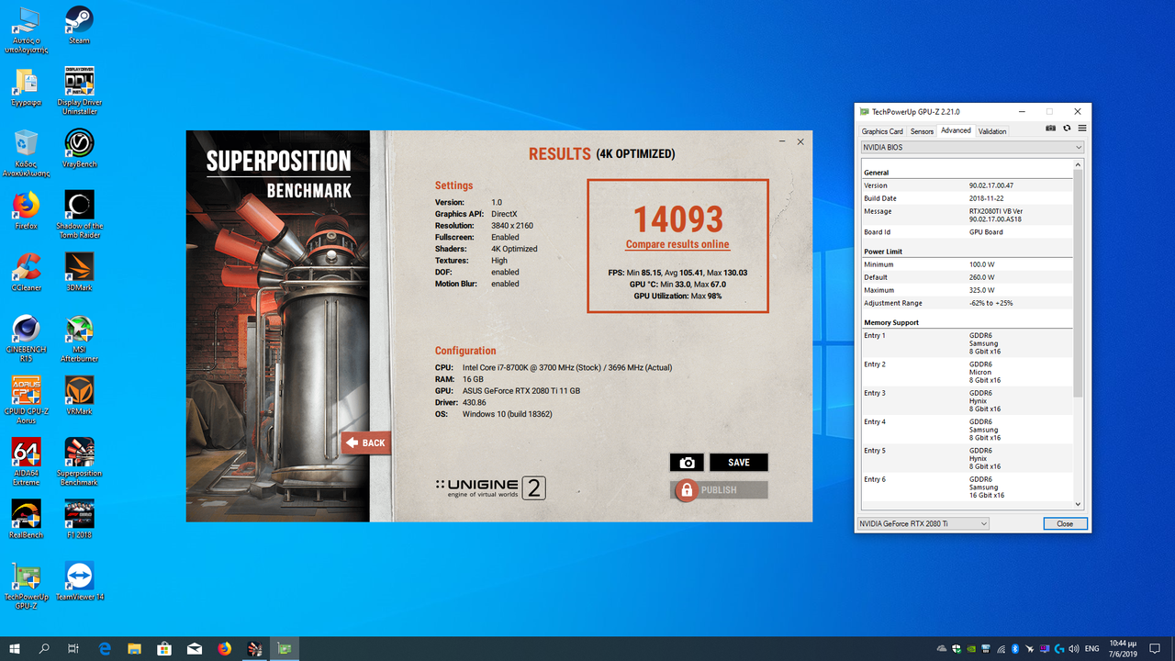Click the GPU-Z screenshot camera icon
This screenshot has height=661, width=1175.
point(1051,129)
